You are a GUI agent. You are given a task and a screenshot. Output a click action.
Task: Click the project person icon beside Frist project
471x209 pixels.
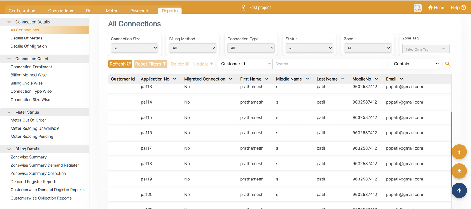click(243, 7)
